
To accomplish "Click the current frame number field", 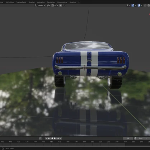I will pos(128,138).
